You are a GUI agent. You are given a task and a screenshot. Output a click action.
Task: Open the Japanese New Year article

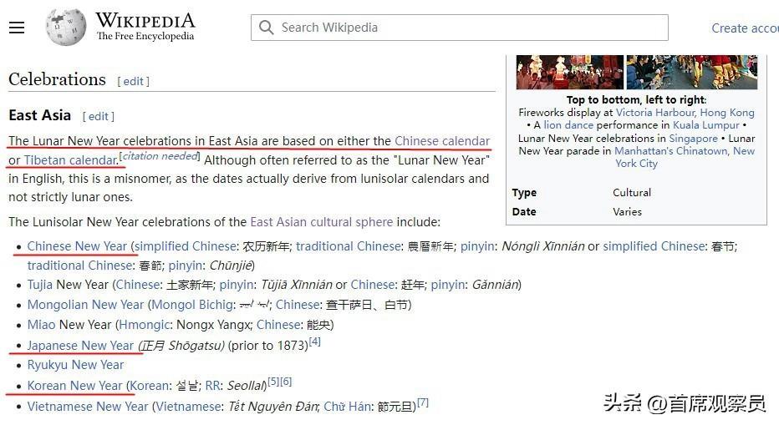pos(80,346)
